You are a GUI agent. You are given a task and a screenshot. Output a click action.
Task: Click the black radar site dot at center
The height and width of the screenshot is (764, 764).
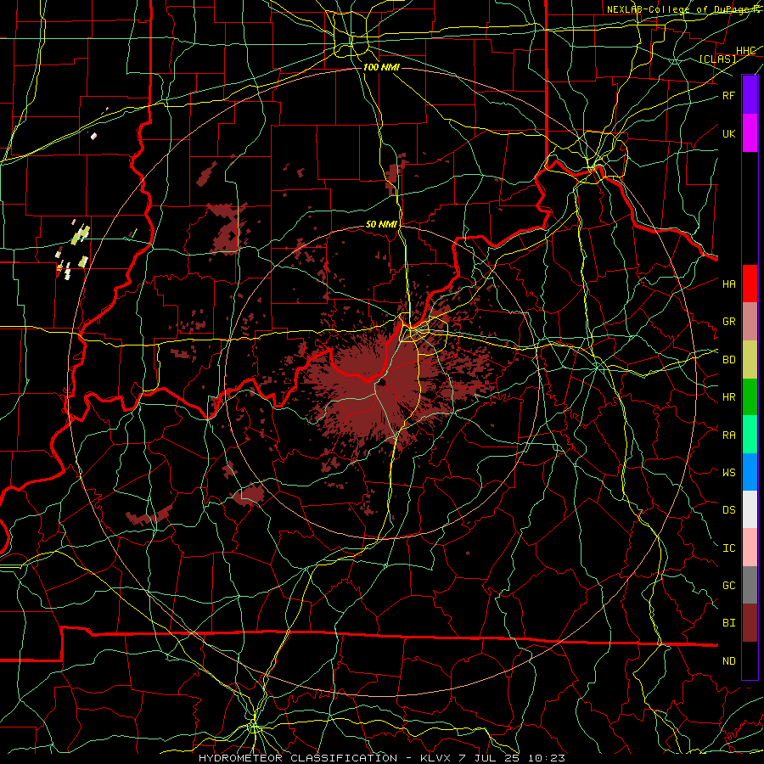coord(381,382)
